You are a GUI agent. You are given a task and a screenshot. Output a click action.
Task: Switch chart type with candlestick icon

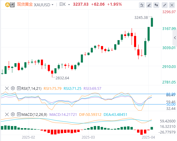click(156, 5)
